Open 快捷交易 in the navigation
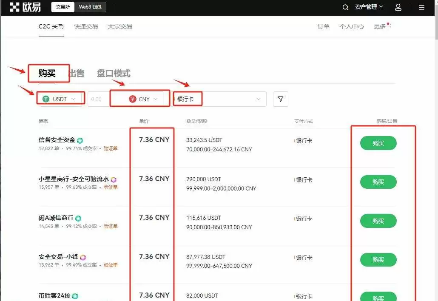Image resolution: width=438 pixels, height=301 pixels. coord(86,26)
